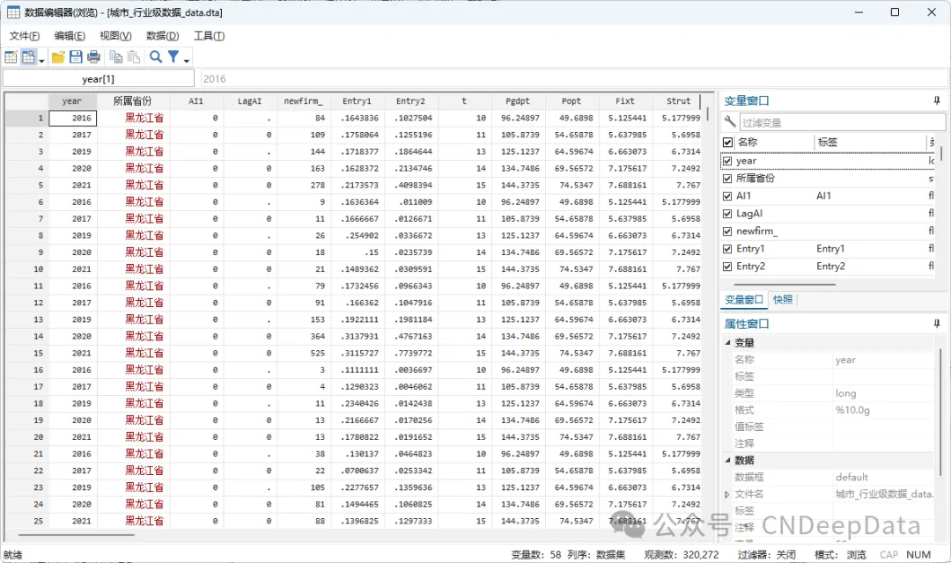
Task: Select the Data Editor browse mode icon
Action: click(x=28, y=57)
